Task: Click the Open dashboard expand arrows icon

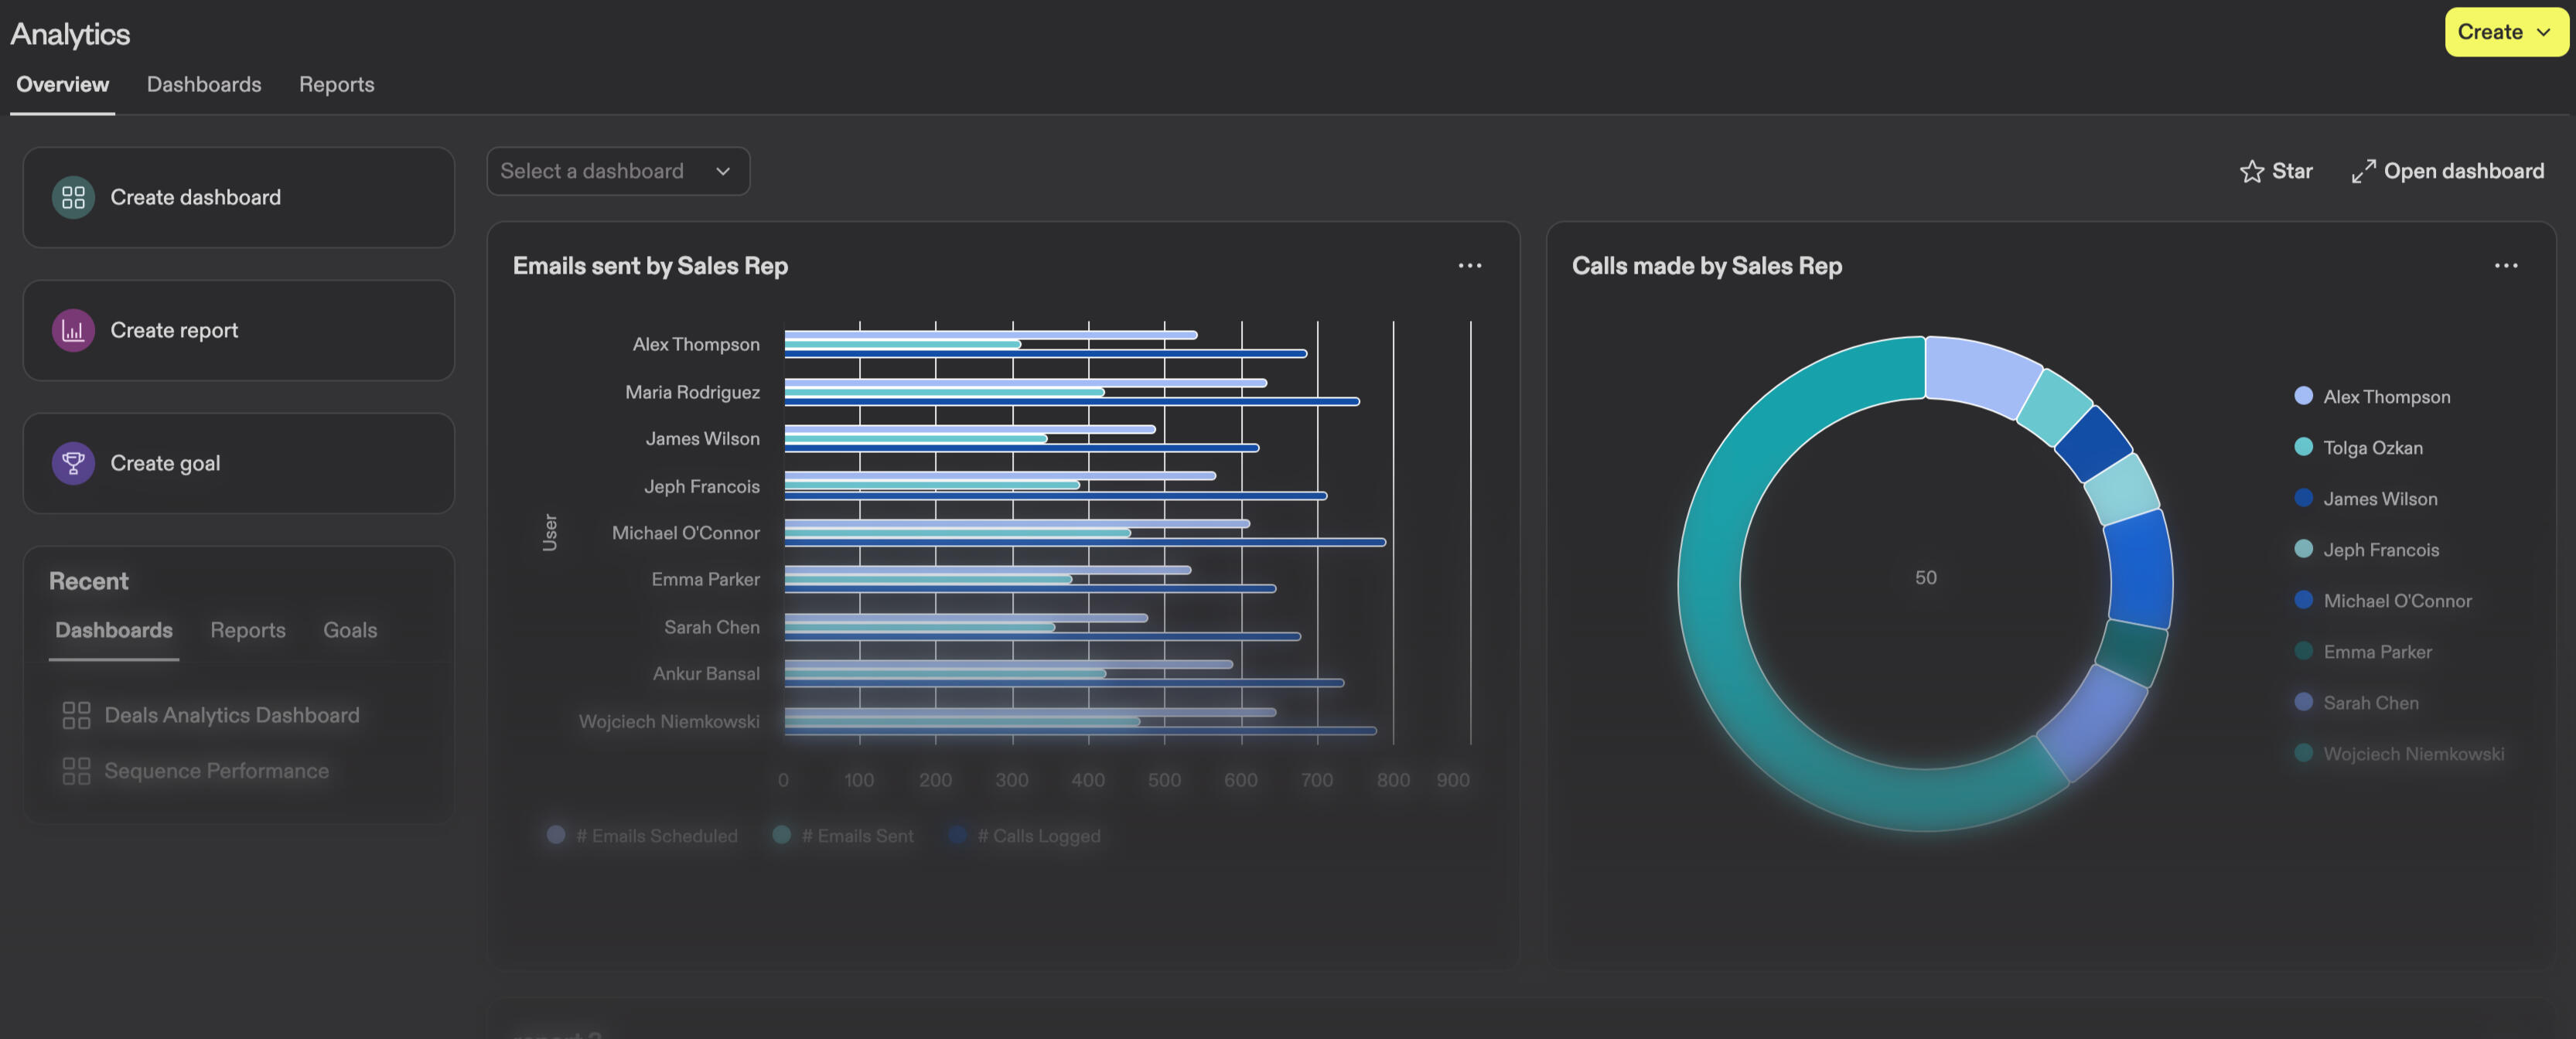Action: point(2363,172)
